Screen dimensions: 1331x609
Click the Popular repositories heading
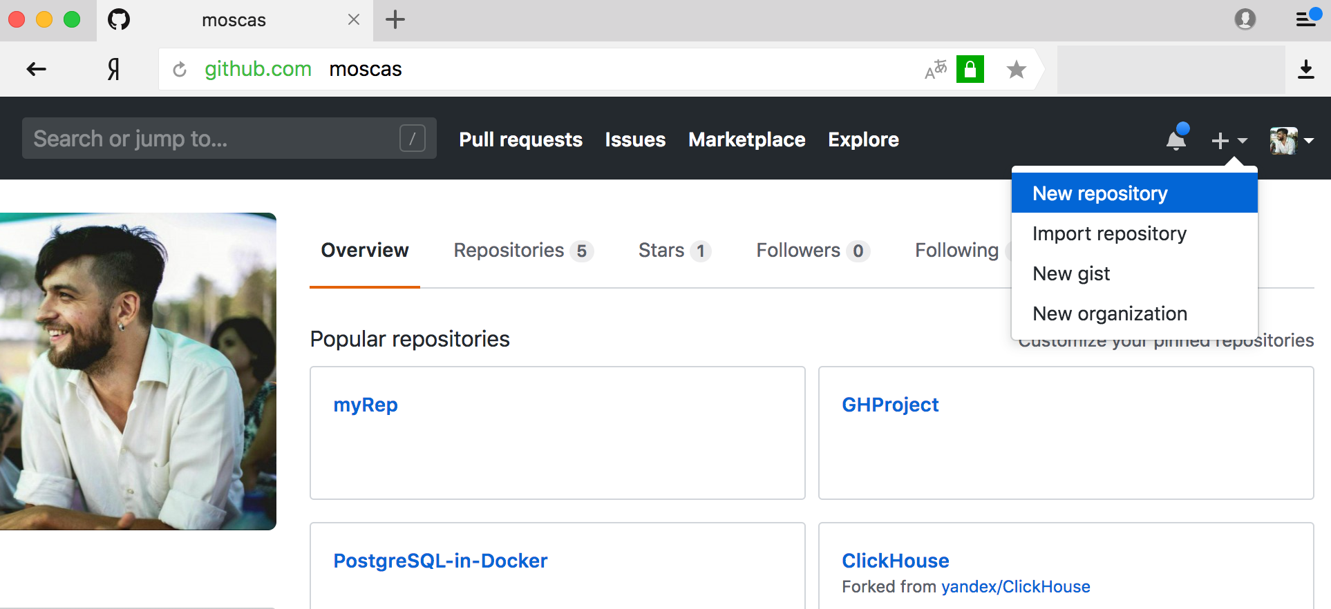click(410, 339)
